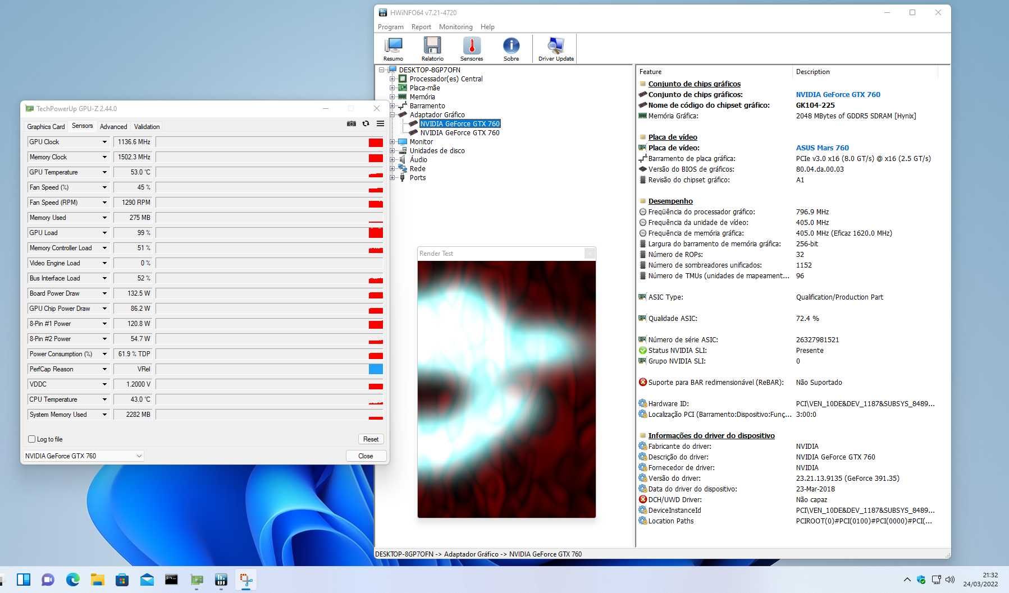Image resolution: width=1009 pixels, height=593 pixels.
Task: Click the blue PerfCap Reason graph indicator
Action: point(376,369)
